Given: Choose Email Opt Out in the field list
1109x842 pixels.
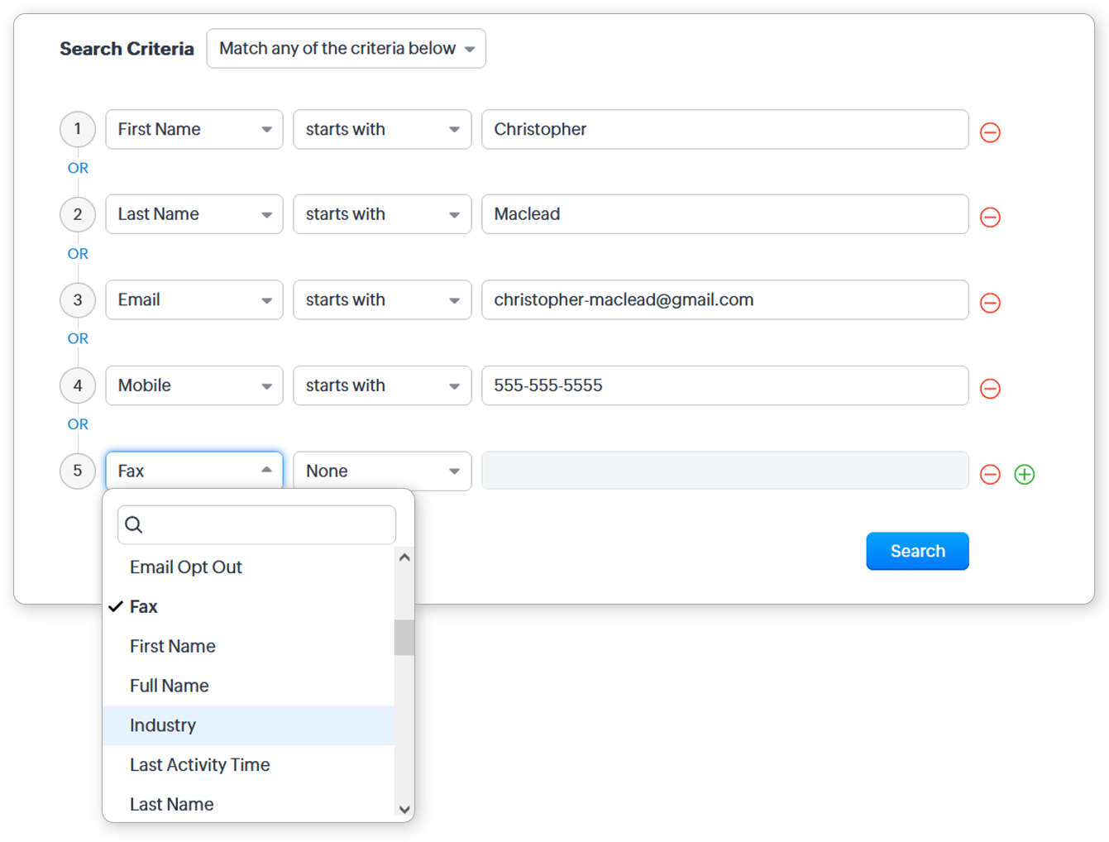Looking at the screenshot, I should point(186,567).
